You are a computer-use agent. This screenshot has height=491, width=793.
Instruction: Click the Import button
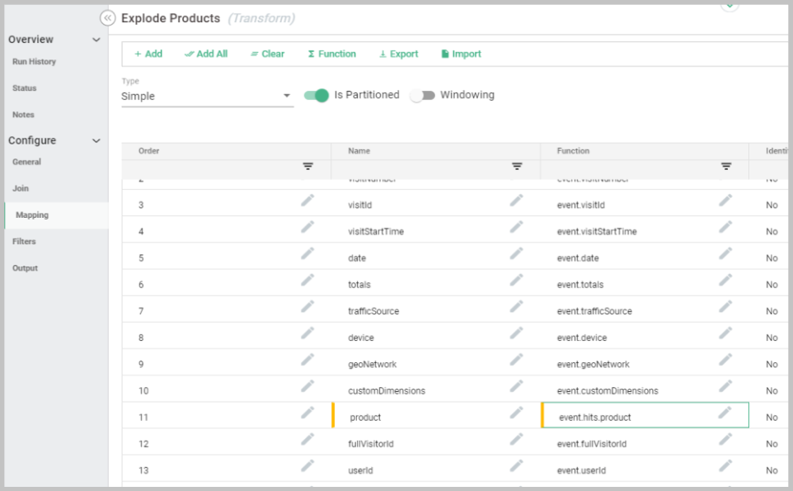[x=461, y=54]
